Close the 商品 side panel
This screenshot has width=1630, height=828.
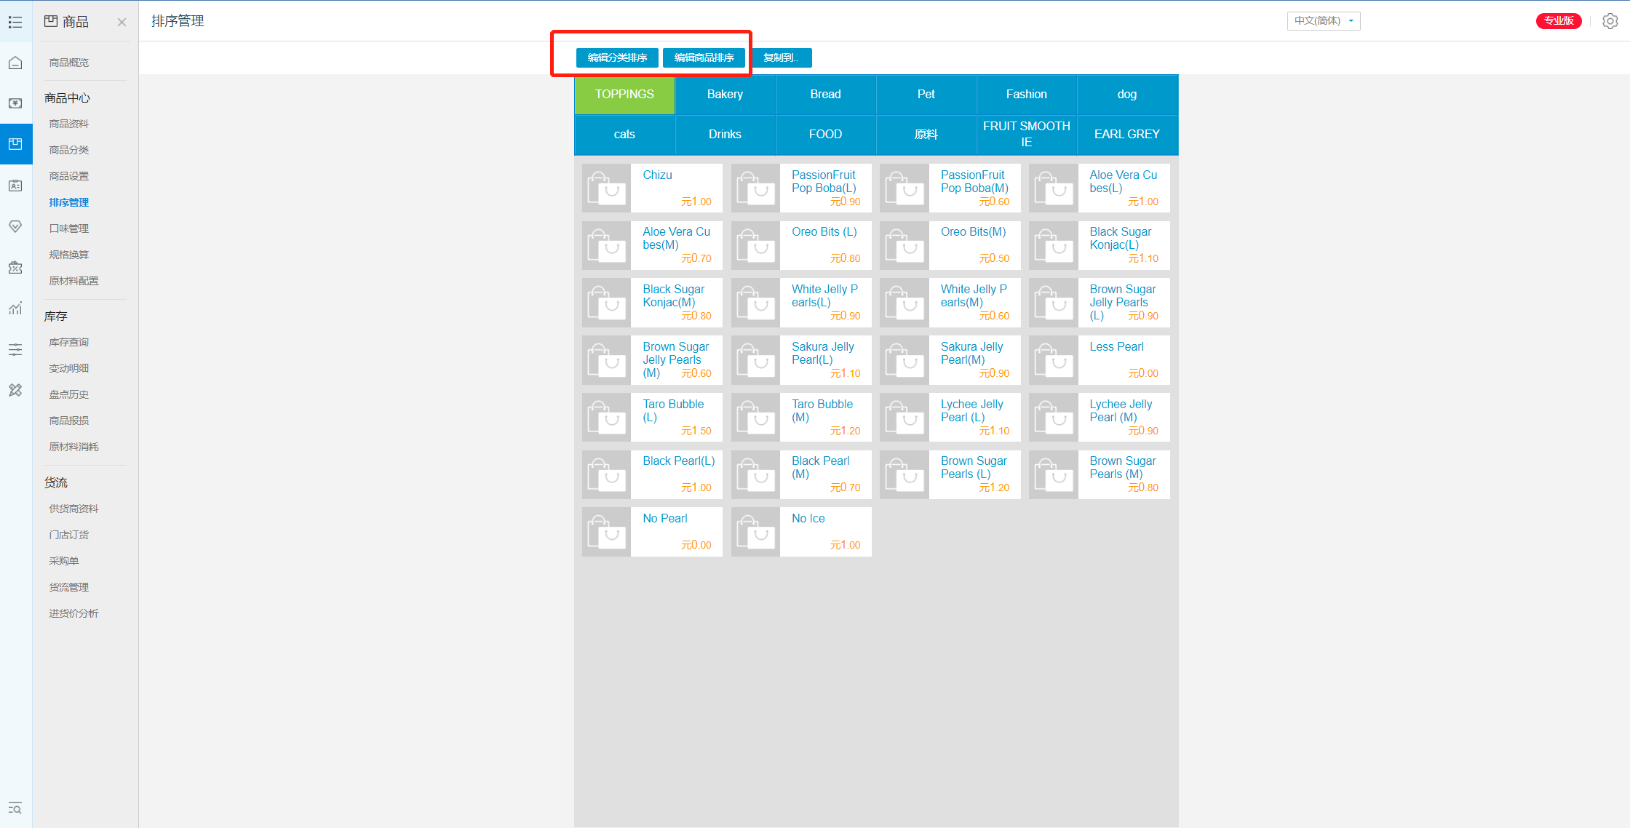pyautogui.click(x=122, y=23)
